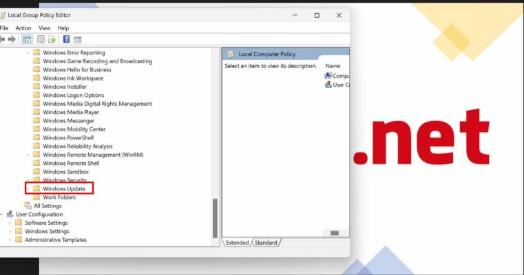Minimize the Local Group Policy Editor window
The image size is (524, 275).
295,15
